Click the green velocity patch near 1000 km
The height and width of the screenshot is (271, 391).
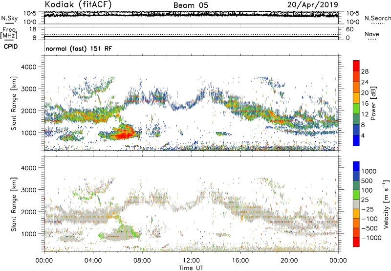(x=102, y=235)
